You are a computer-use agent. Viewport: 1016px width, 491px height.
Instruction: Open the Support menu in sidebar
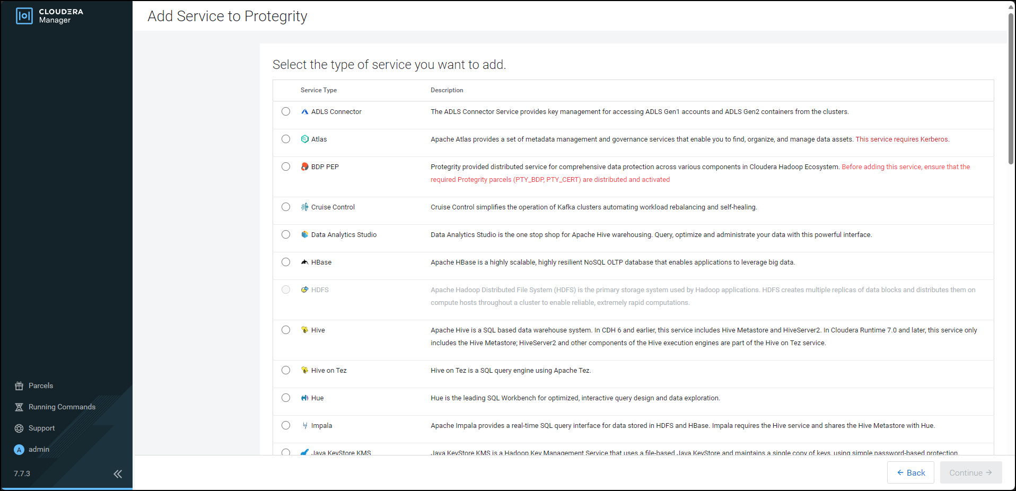point(41,428)
